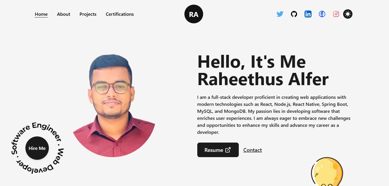Open the Facebook profile icon
This screenshot has height=186, width=389.
(x=322, y=14)
